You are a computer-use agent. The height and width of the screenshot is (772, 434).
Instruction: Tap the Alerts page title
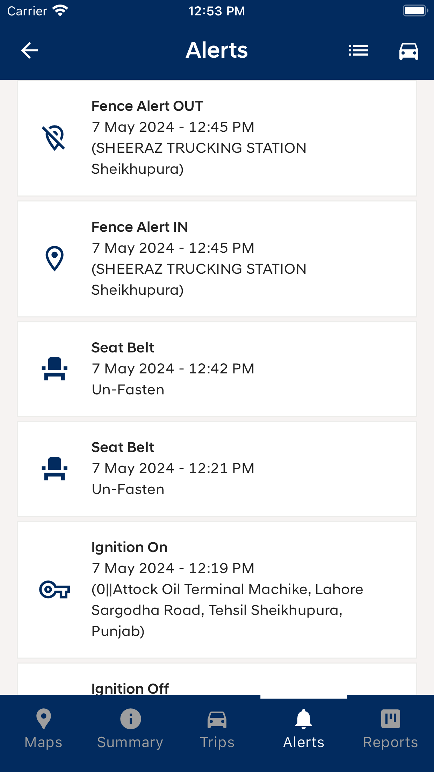click(217, 50)
